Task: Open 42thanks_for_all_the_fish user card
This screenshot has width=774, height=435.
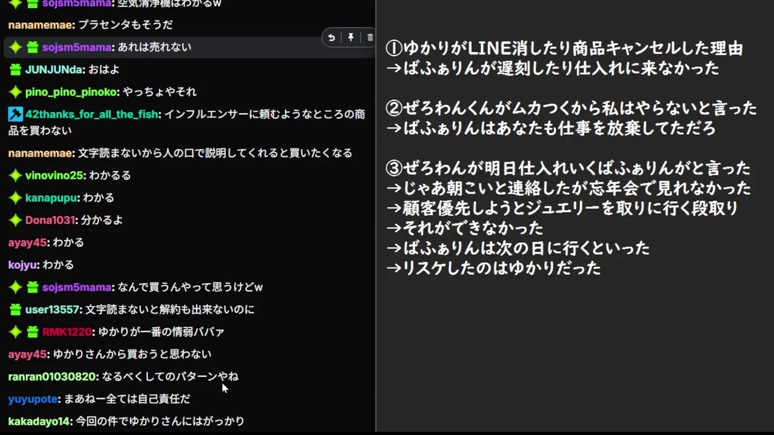Action: point(92,114)
